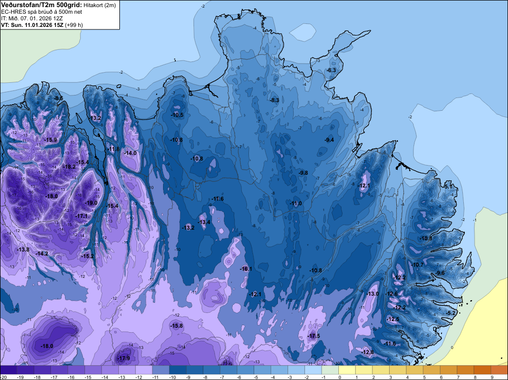Click the legend color box labeled -8
Image resolution: width=508 pixels, height=380 pixels.
click(211, 370)
